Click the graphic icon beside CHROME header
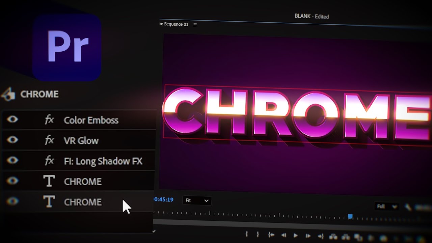The height and width of the screenshot is (243, 432). 8,94
